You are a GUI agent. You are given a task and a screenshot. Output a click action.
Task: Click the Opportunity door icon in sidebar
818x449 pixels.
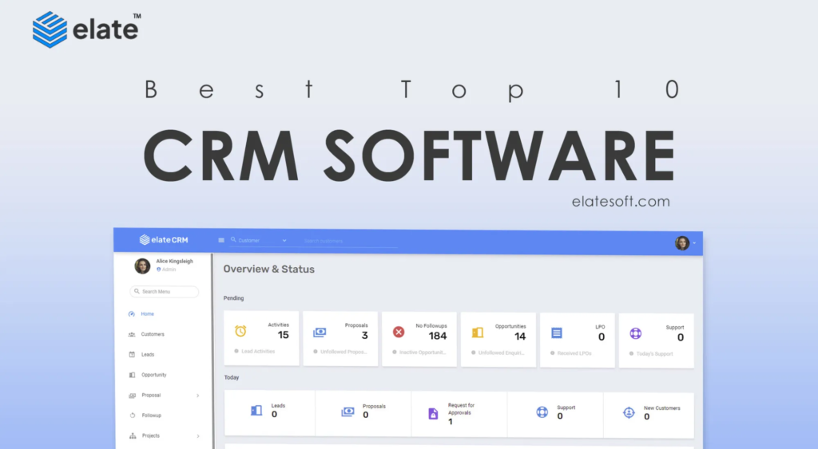pos(132,375)
